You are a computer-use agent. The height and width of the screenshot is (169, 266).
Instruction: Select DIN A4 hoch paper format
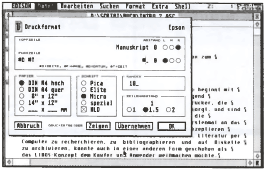pyautogui.click(x=21, y=83)
